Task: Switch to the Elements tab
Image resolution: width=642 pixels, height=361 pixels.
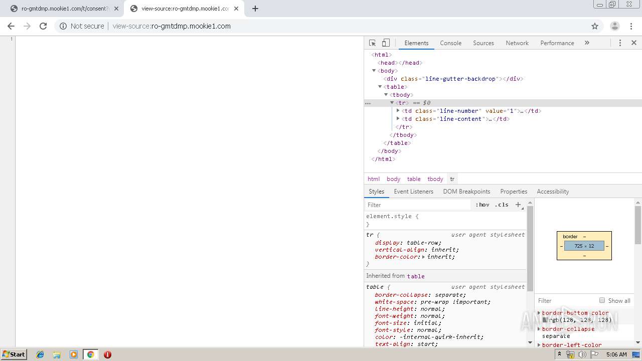Action: (x=416, y=43)
